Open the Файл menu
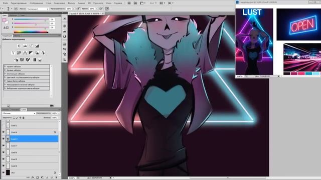This screenshot has height=180, width=321. pos(6,3)
